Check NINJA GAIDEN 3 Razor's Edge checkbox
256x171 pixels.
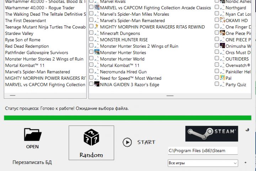pyautogui.click(x=91, y=84)
